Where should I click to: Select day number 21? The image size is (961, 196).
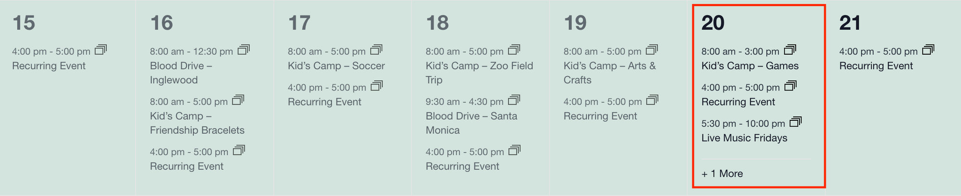coord(850,23)
